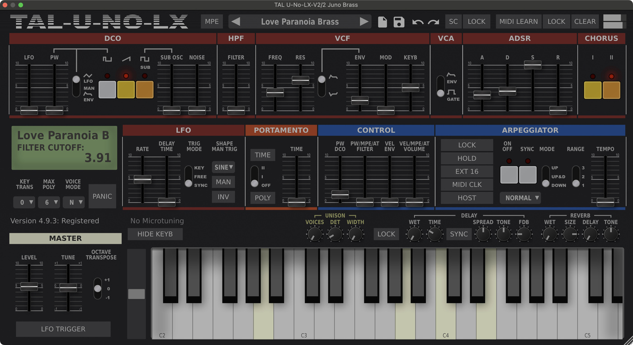633x345 pixels.
Task: Adjust the delay SPREAD knob
Action: [483, 234]
